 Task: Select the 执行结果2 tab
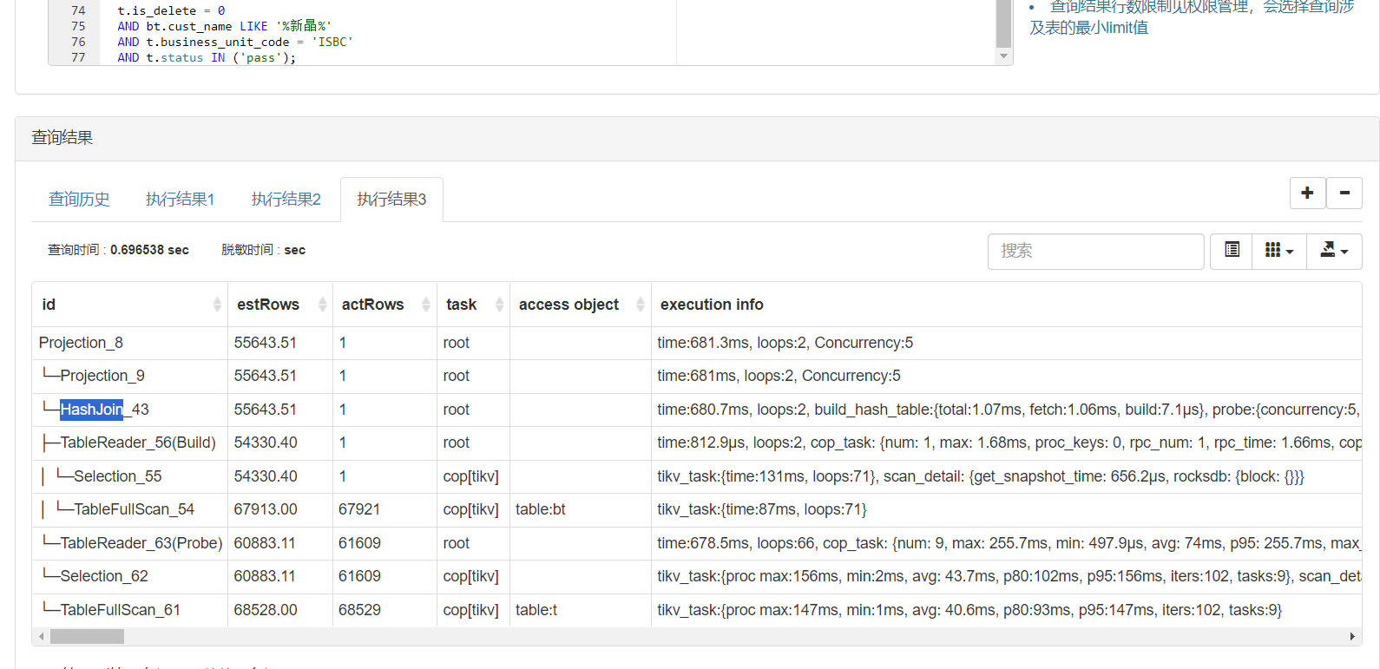(x=286, y=200)
